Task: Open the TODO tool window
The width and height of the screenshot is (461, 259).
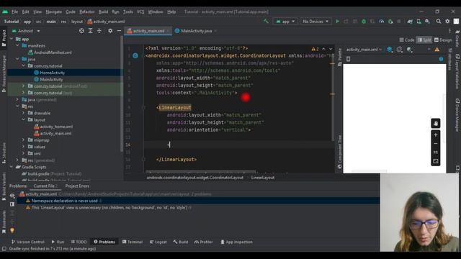Action: point(79,242)
